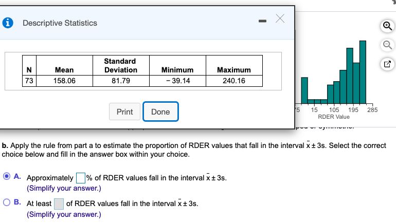Viewport: 396px width, 223px height.
Task: Click the RDER Value axis label
Action: click(x=334, y=117)
